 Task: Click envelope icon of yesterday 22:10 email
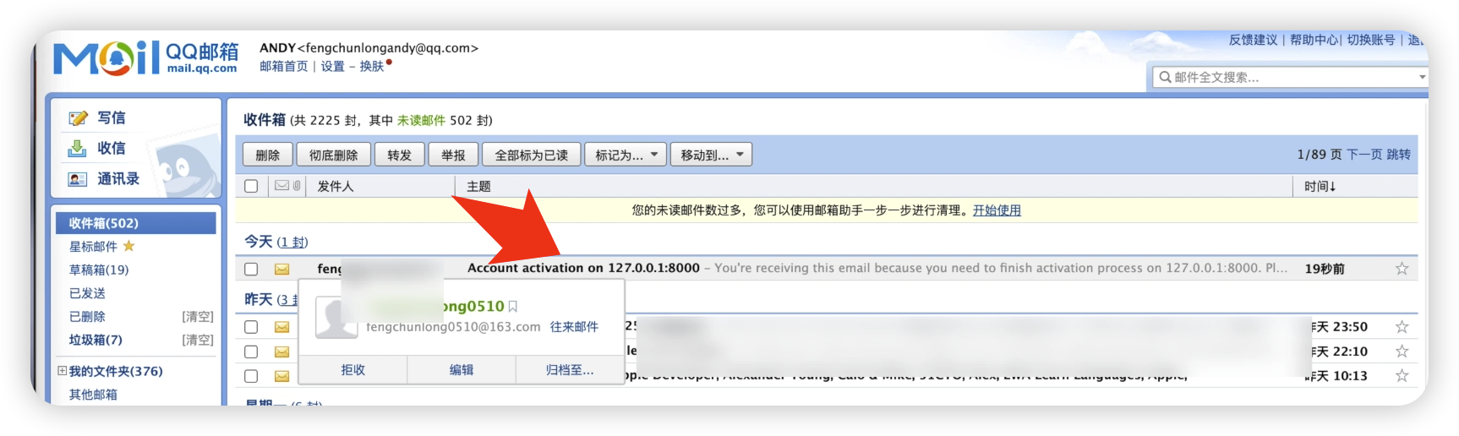click(281, 352)
